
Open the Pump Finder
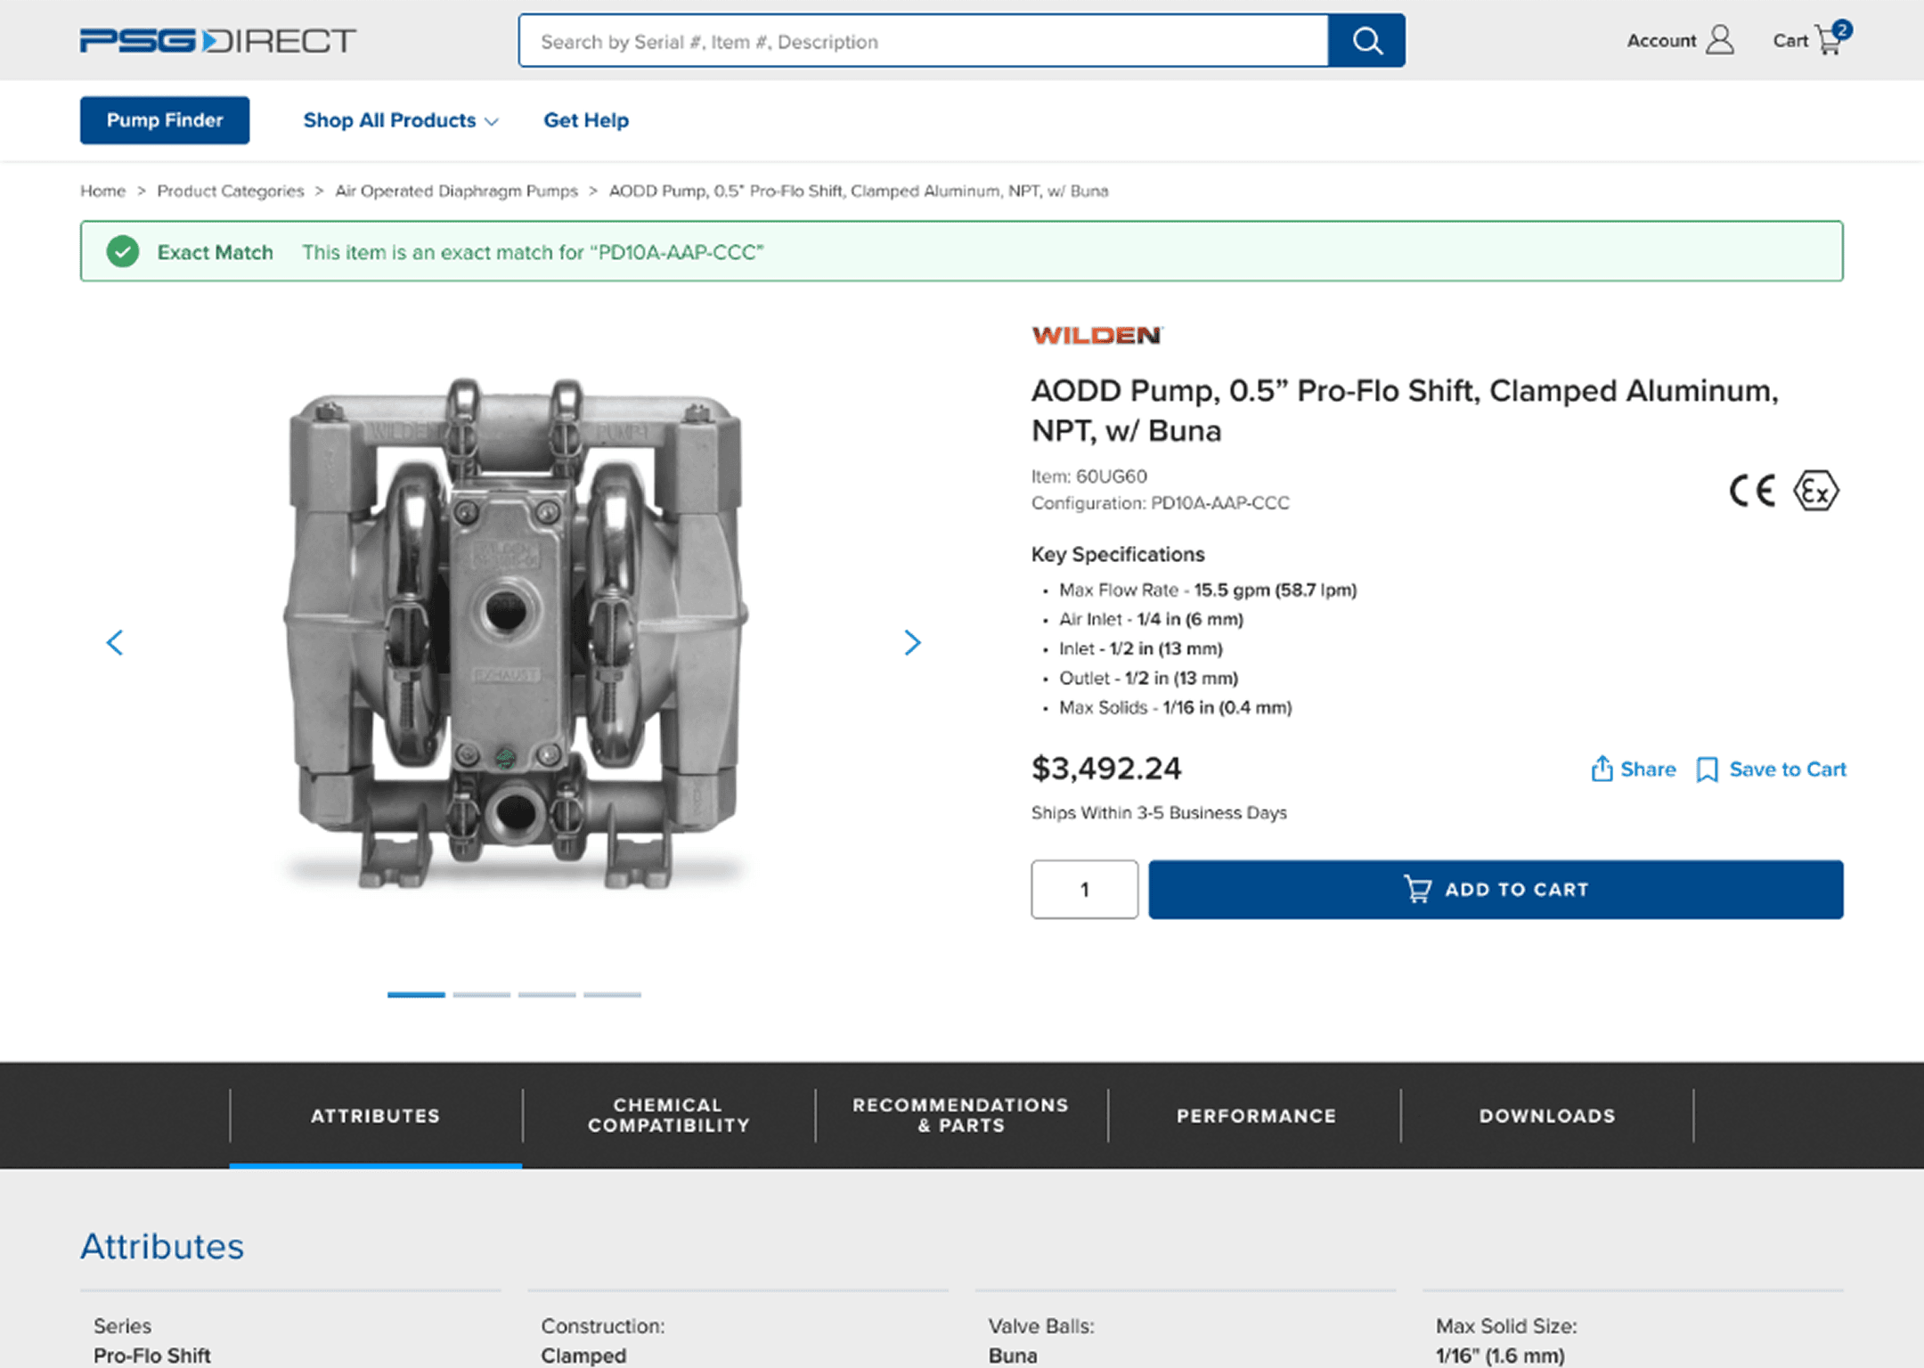coord(164,120)
